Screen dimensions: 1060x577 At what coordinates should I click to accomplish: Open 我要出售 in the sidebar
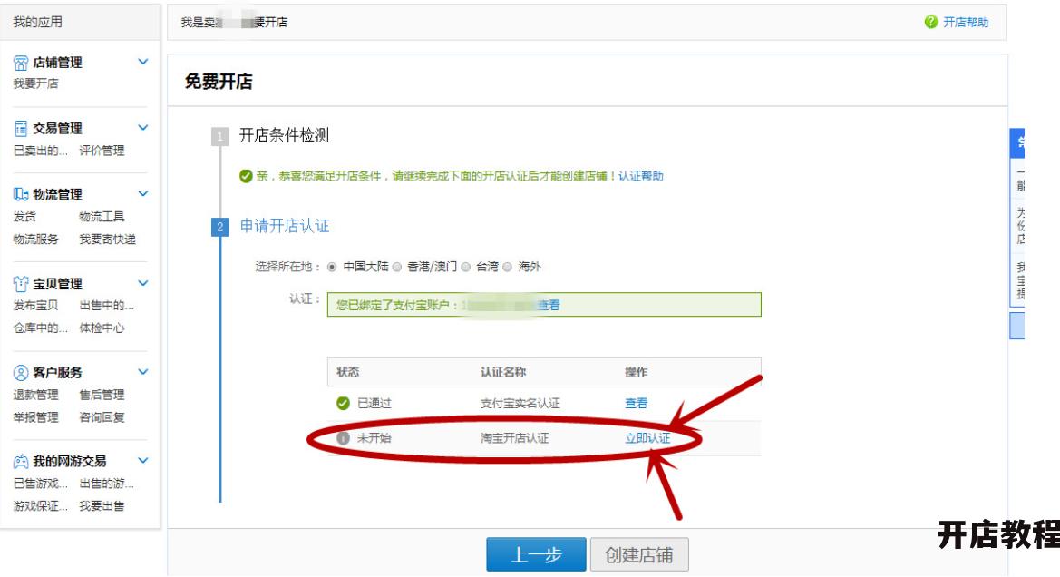point(102,506)
